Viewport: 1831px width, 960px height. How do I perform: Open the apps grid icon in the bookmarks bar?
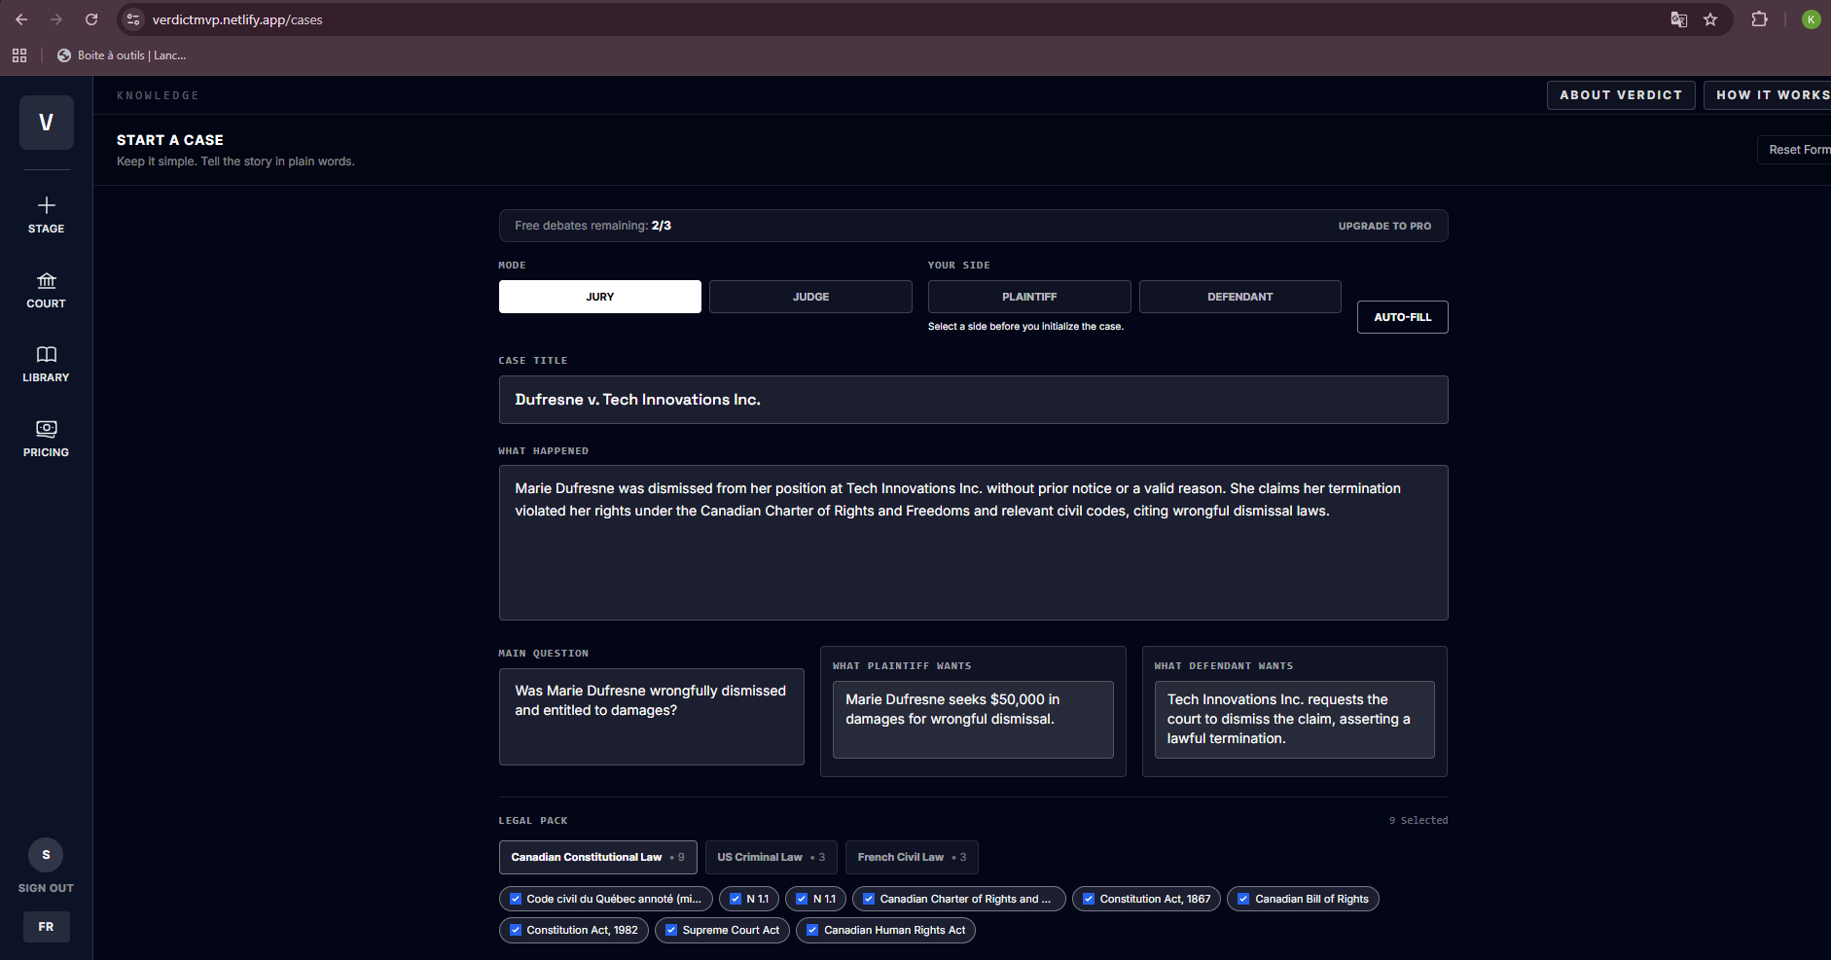(x=19, y=55)
